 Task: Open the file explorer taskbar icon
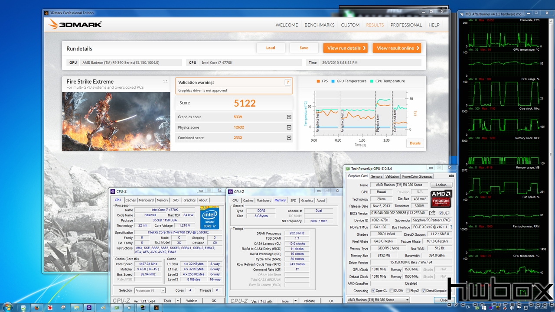click(76, 308)
